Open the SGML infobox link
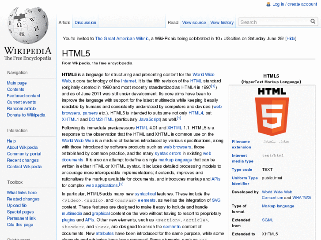 tap(268, 220)
